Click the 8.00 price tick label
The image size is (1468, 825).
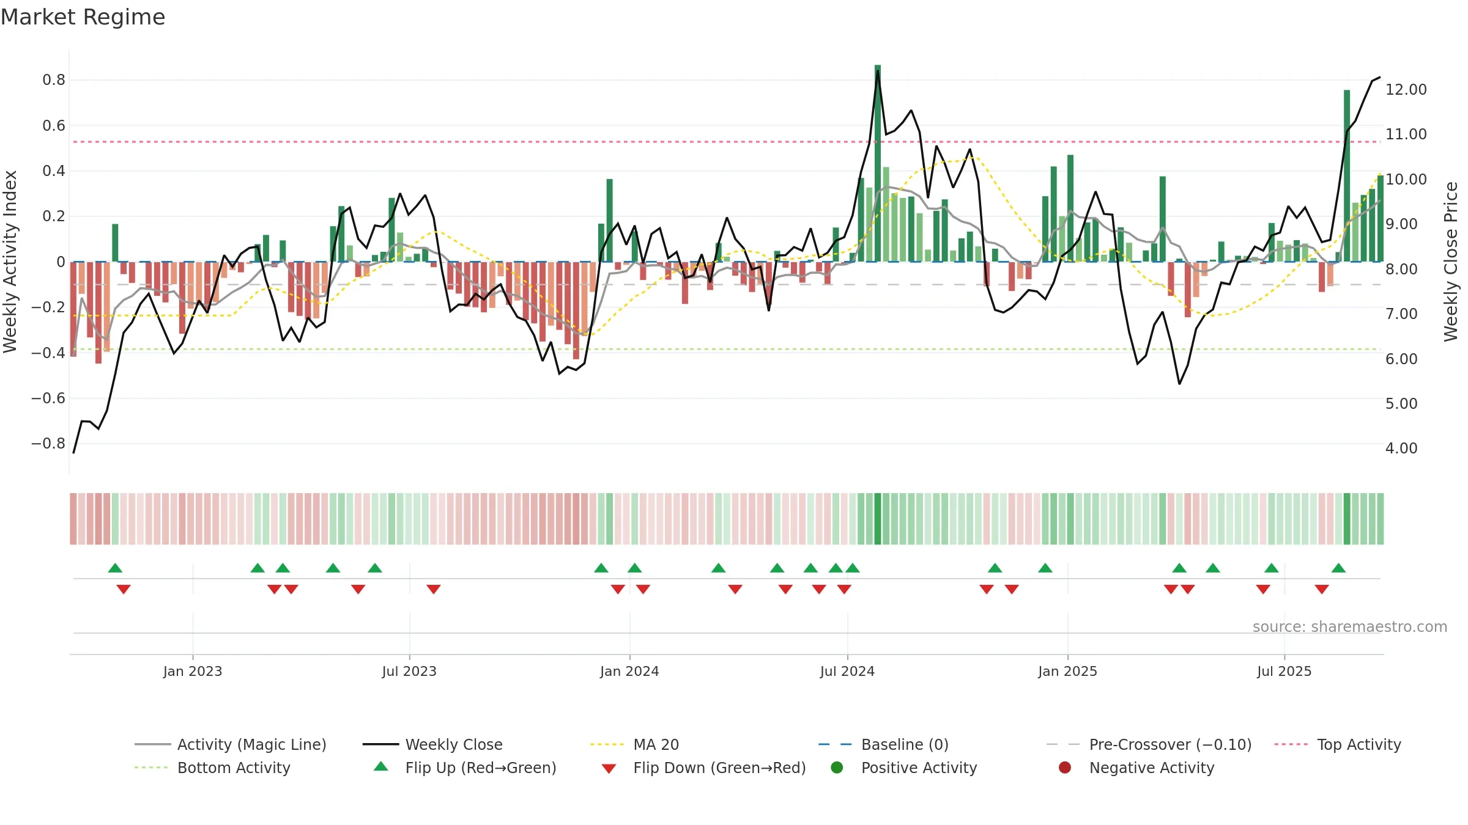[x=1401, y=269]
